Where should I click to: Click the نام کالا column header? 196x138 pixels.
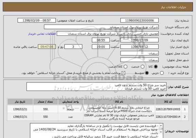(119, 102)
